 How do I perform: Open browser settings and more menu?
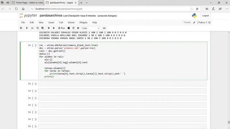[227, 9]
